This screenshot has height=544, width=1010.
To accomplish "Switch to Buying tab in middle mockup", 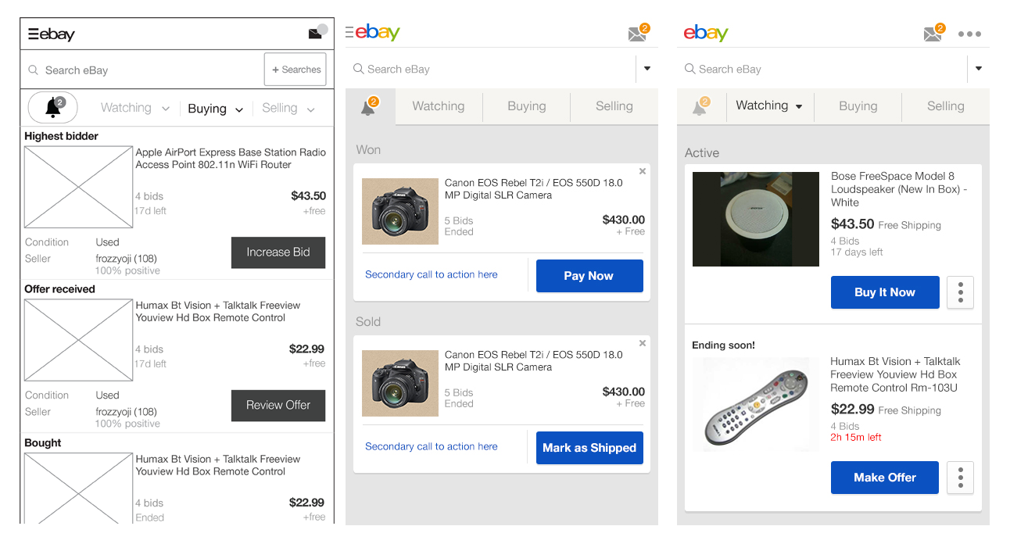I will point(527,106).
